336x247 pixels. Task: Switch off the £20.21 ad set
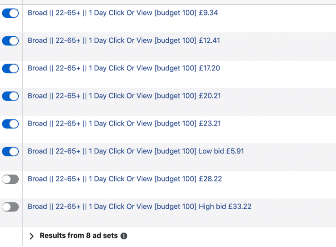[10, 96]
